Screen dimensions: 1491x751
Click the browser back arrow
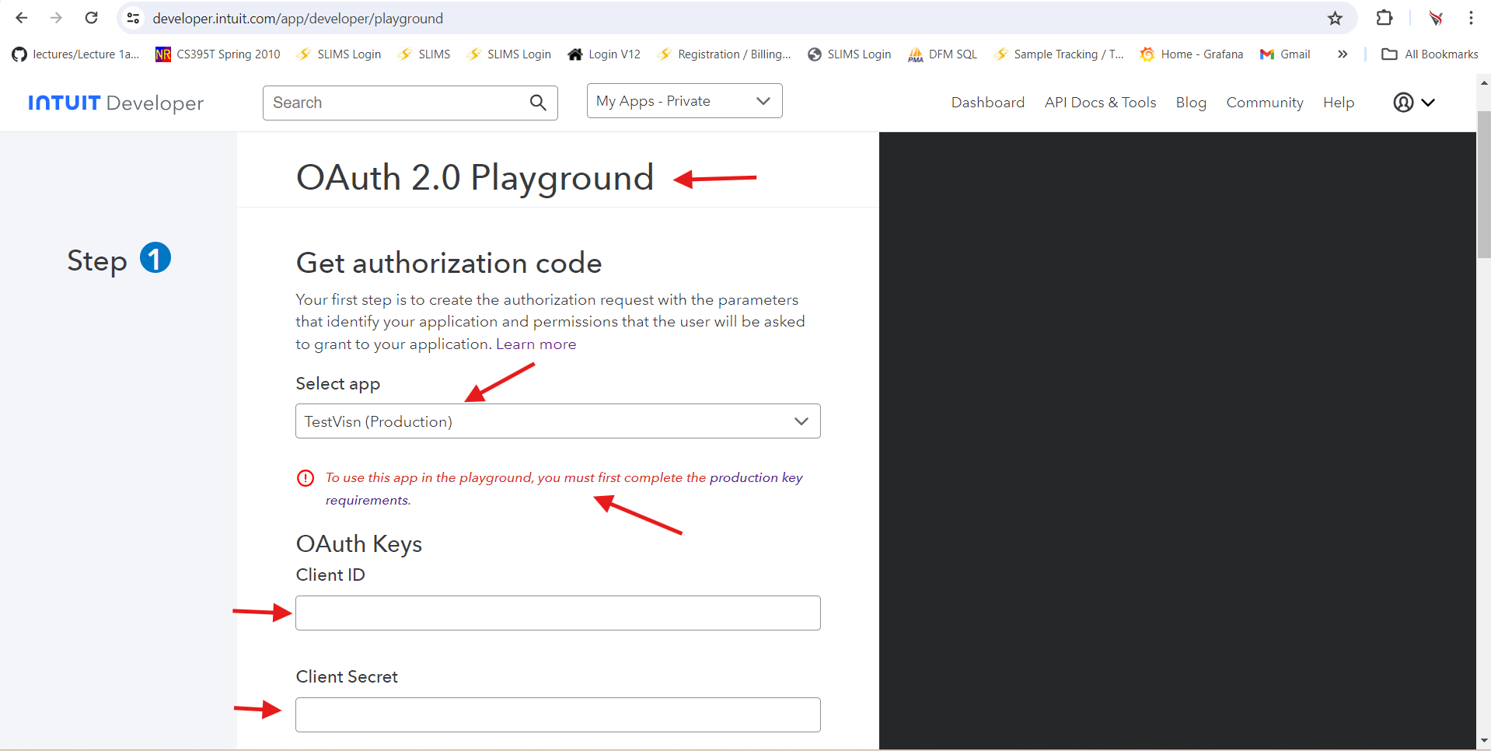pyautogui.click(x=22, y=18)
